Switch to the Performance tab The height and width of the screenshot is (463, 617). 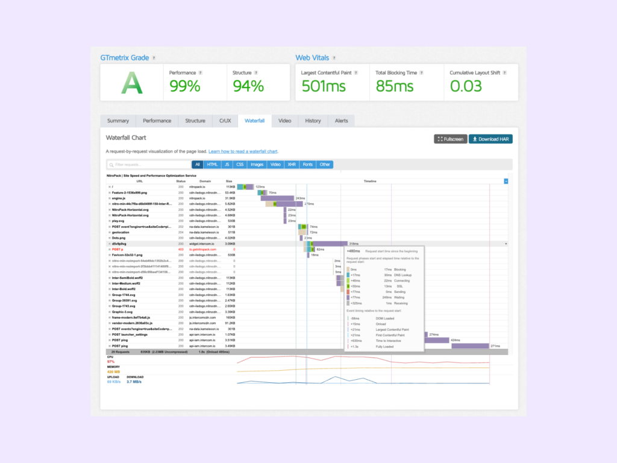(x=157, y=121)
